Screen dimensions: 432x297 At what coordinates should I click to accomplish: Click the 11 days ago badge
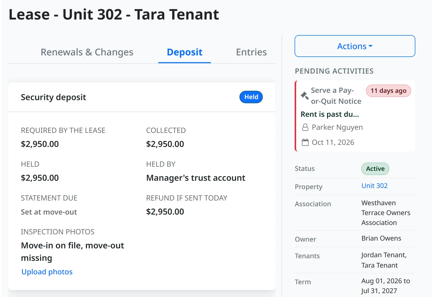389,91
